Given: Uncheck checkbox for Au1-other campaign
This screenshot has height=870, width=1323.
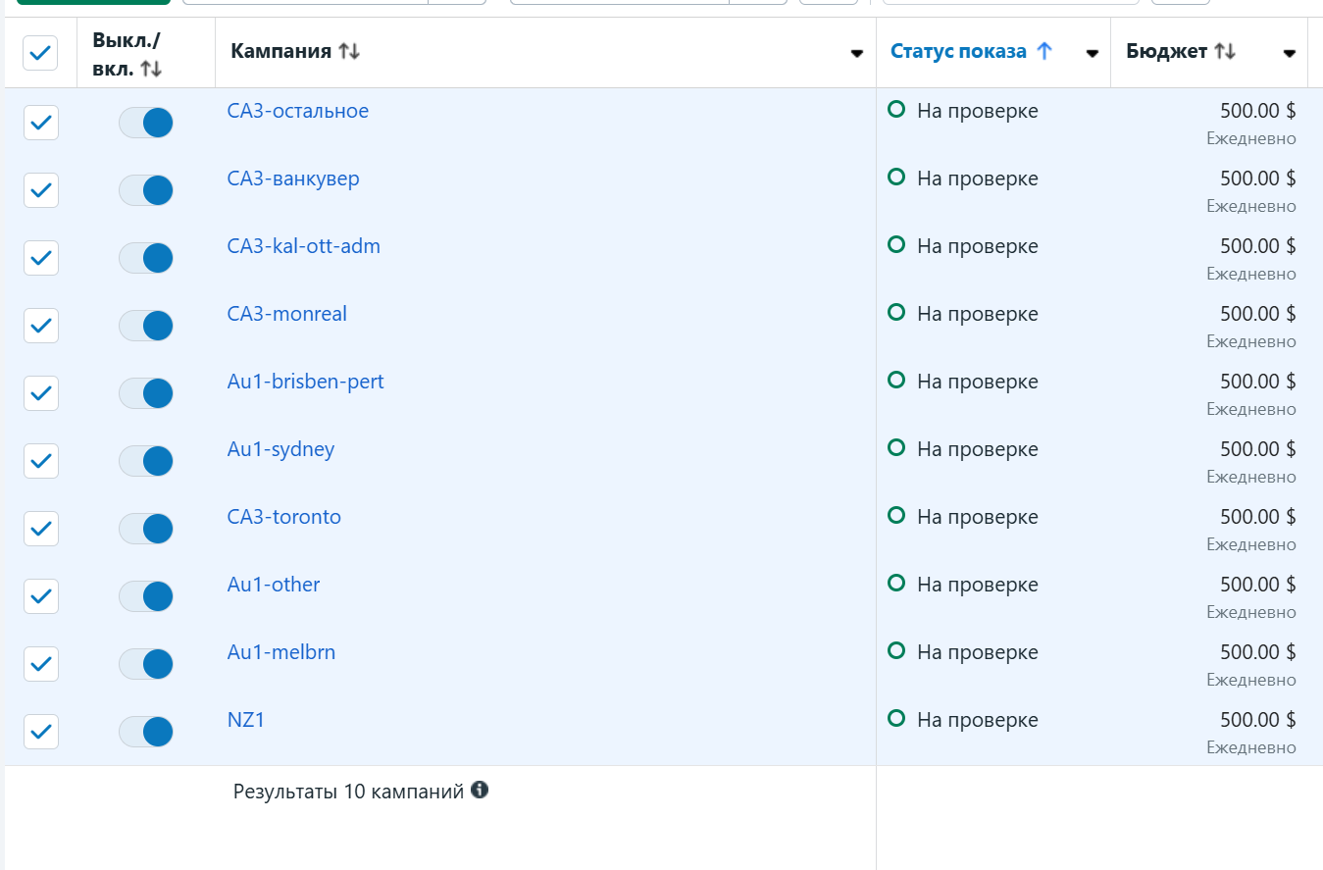Looking at the screenshot, I should (x=41, y=596).
